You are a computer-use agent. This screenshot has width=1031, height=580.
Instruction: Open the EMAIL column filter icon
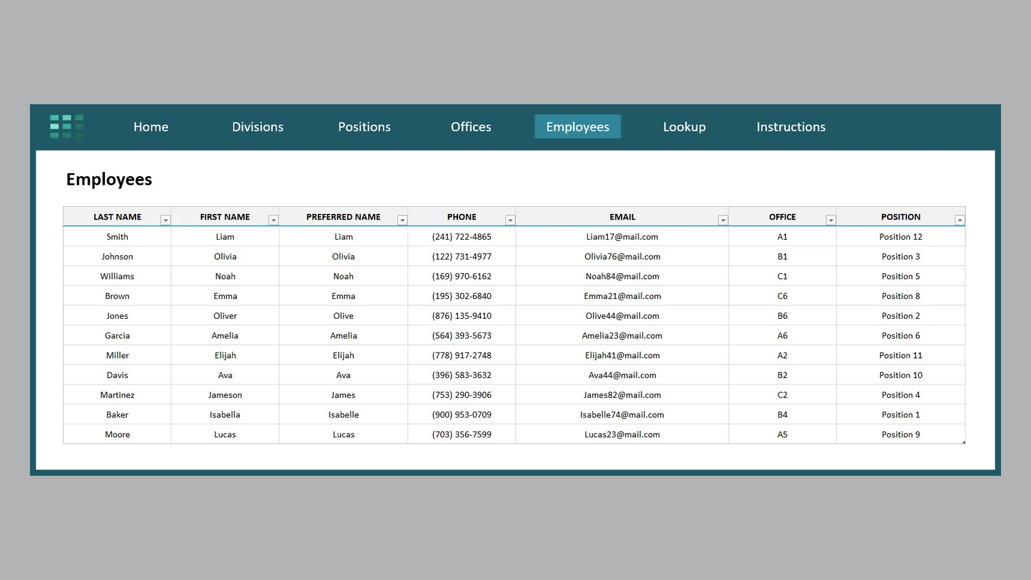pyautogui.click(x=723, y=220)
